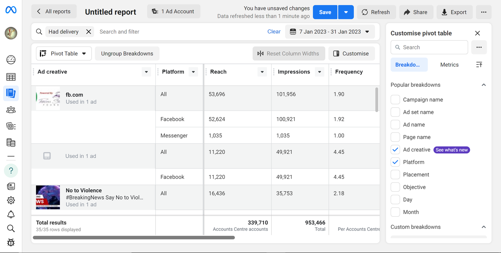The width and height of the screenshot is (501, 253).
Task: Click the Ungroup Breakdowns button
Action: pos(127,53)
